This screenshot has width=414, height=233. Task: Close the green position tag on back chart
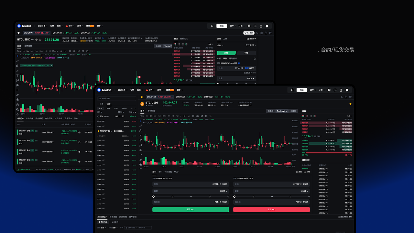coord(51,66)
